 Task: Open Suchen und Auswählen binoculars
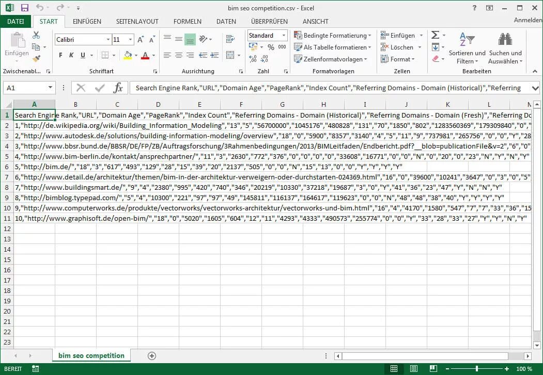505,47
